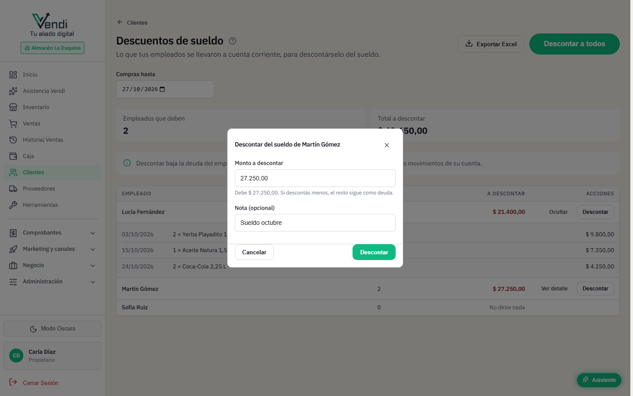Viewport: 633px width, 396px height.
Task: Select Inventario in the sidebar
Action: pyautogui.click(x=52, y=107)
